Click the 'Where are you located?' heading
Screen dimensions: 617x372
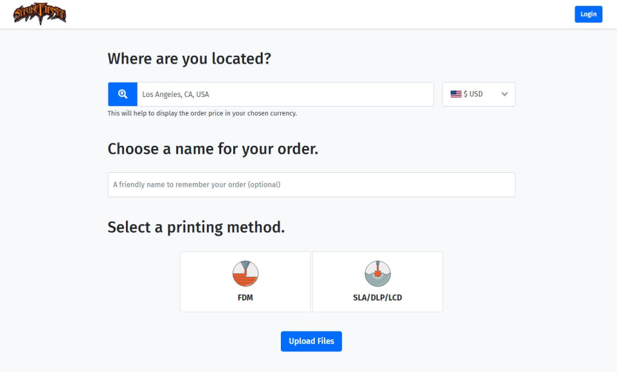189,58
